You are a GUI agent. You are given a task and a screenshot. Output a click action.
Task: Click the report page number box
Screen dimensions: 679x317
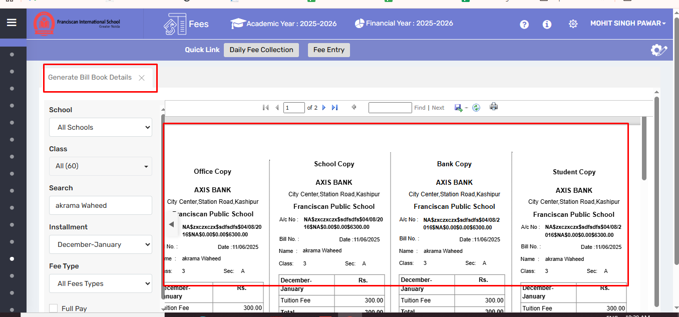[x=294, y=108]
